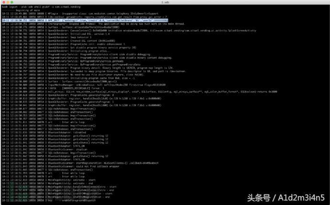330x205 pixels.
Task: Select the highlighted APP_INIT autologin log line
Action: (x=85, y=21)
